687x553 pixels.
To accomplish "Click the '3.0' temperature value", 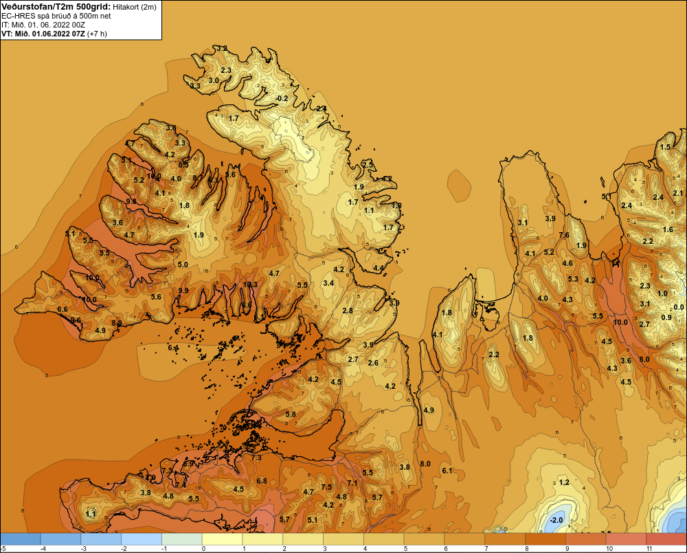I will [x=214, y=80].
